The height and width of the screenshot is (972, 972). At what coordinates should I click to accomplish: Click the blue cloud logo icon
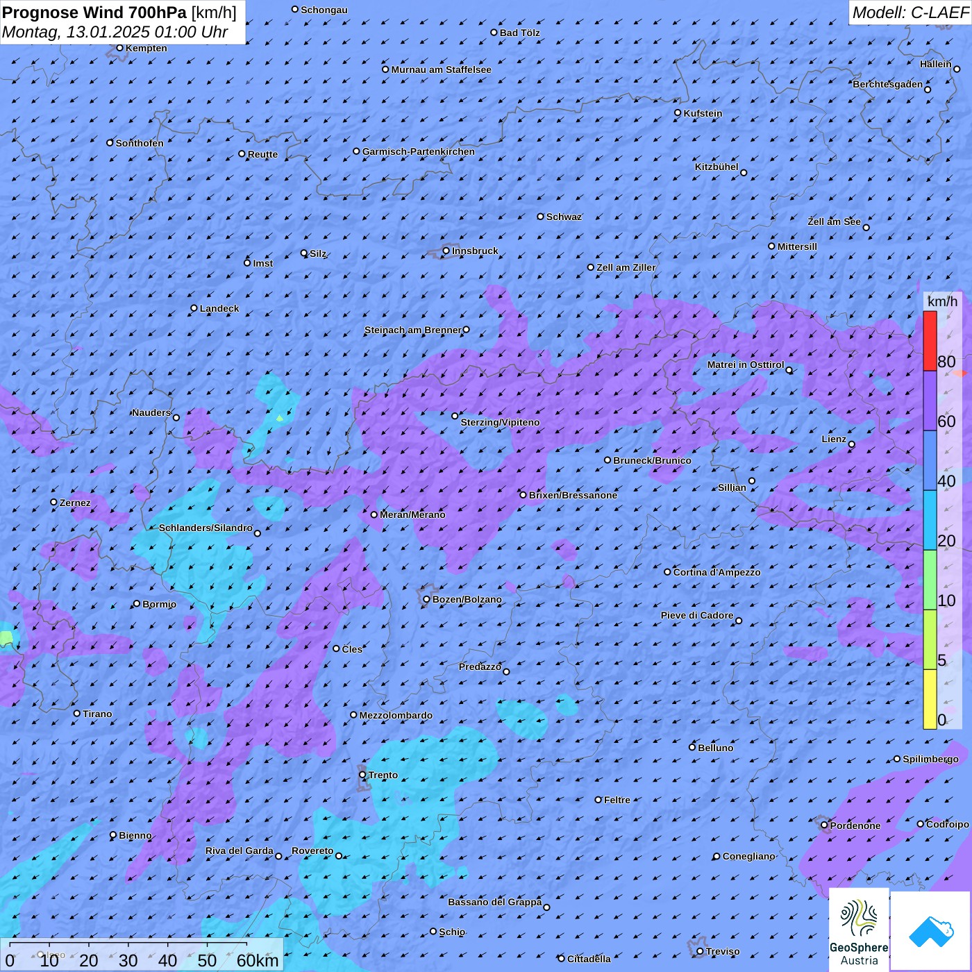tap(930, 930)
